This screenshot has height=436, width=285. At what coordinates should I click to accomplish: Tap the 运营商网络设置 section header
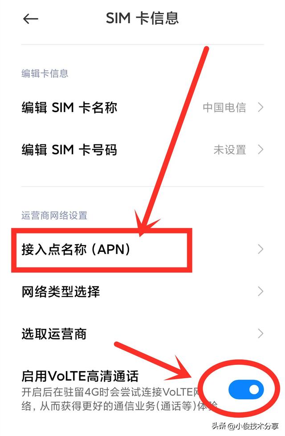54,215
